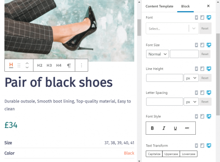This screenshot has height=162, width=220.
Task: Apply Uppercase text transform
Action: (171, 154)
